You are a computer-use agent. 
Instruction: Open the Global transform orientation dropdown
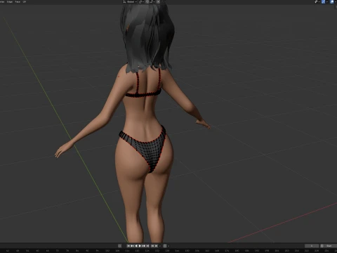130,2
